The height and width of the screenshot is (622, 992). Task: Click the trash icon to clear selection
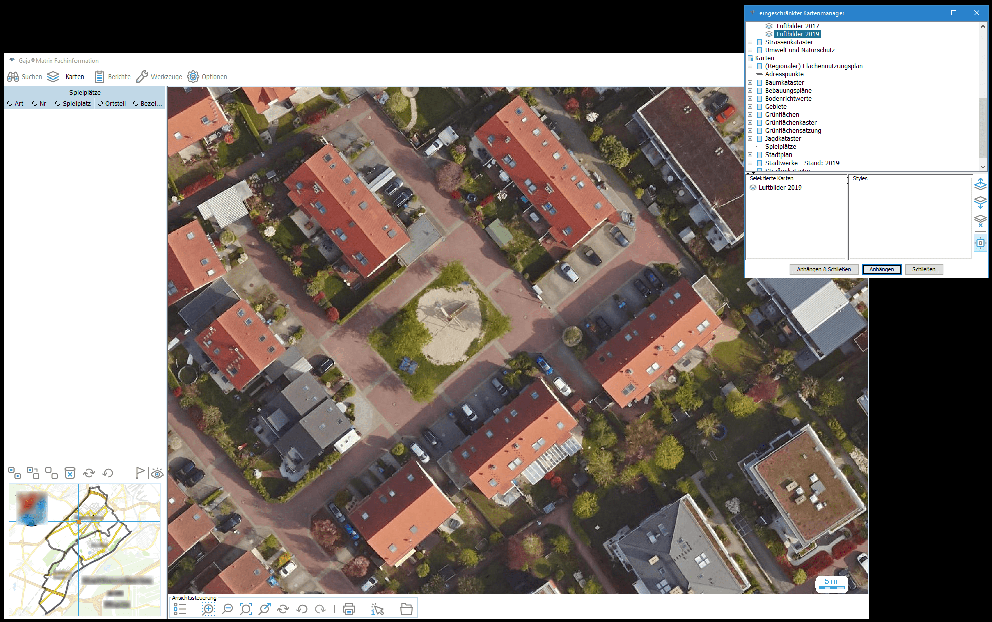pyautogui.click(x=70, y=473)
